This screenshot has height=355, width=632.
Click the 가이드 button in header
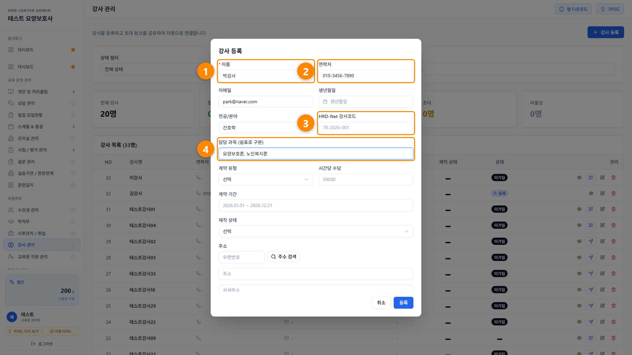(610, 9)
